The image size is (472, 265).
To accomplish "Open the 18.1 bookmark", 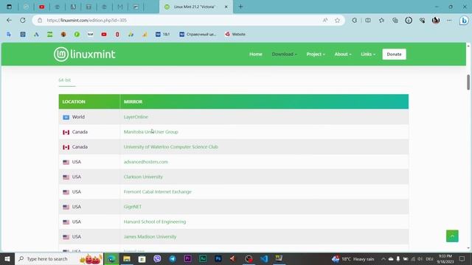I will 162,35.
